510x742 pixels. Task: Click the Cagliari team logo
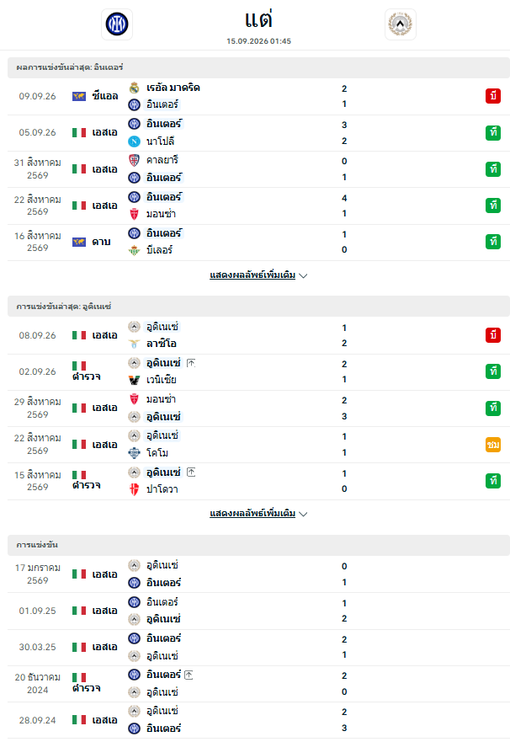click(135, 160)
